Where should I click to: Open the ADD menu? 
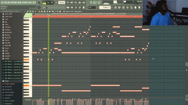(x=9, y=2)
